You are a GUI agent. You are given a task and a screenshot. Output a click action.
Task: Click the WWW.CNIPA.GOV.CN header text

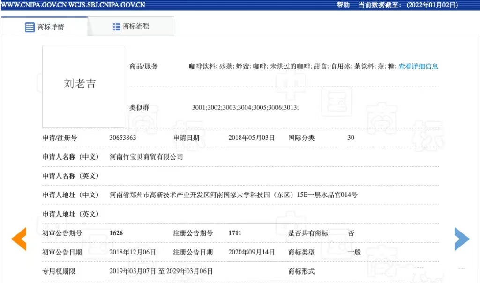pos(34,5)
